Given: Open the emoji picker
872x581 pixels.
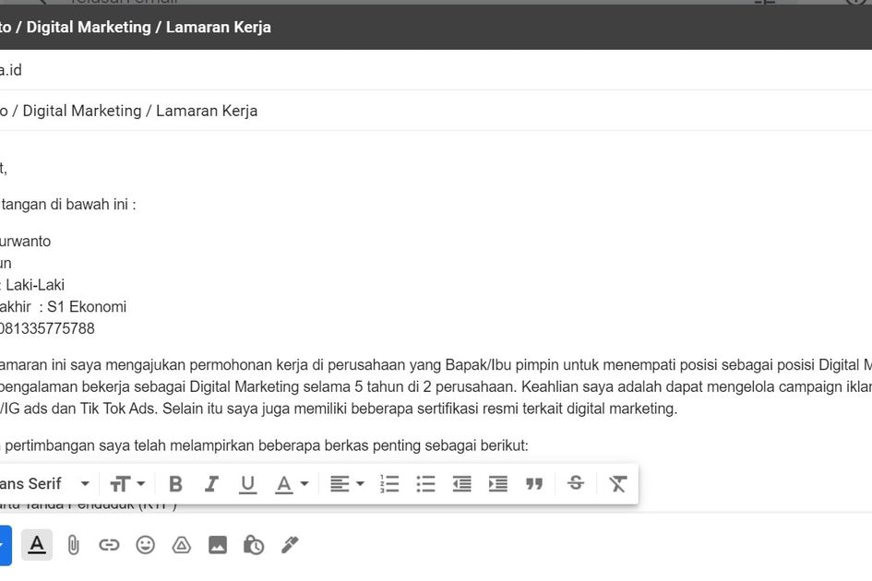Looking at the screenshot, I should [x=145, y=545].
